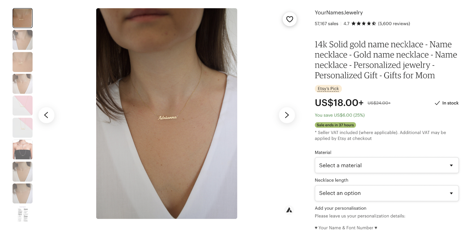This screenshot has height=233, width=474.
Task: Advance to next product image arrow
Action: [287, 115]
